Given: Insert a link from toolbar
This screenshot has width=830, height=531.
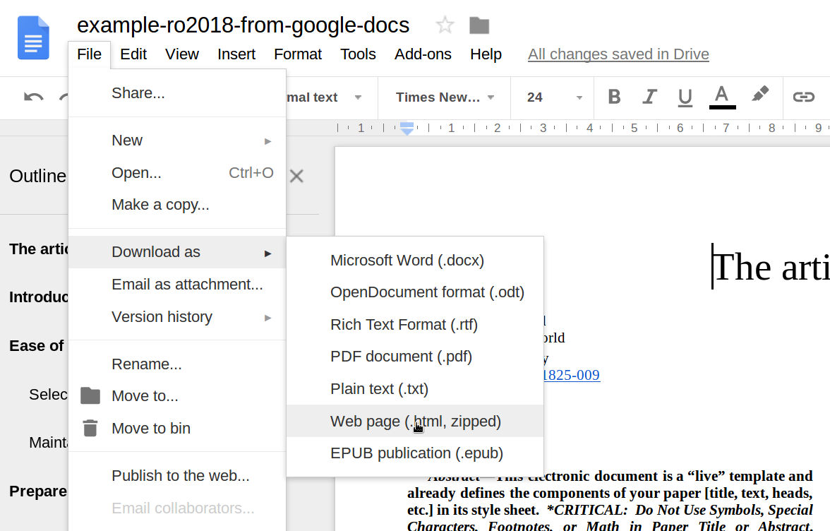Looking at the screenshot, I should (x=803, y=97).
